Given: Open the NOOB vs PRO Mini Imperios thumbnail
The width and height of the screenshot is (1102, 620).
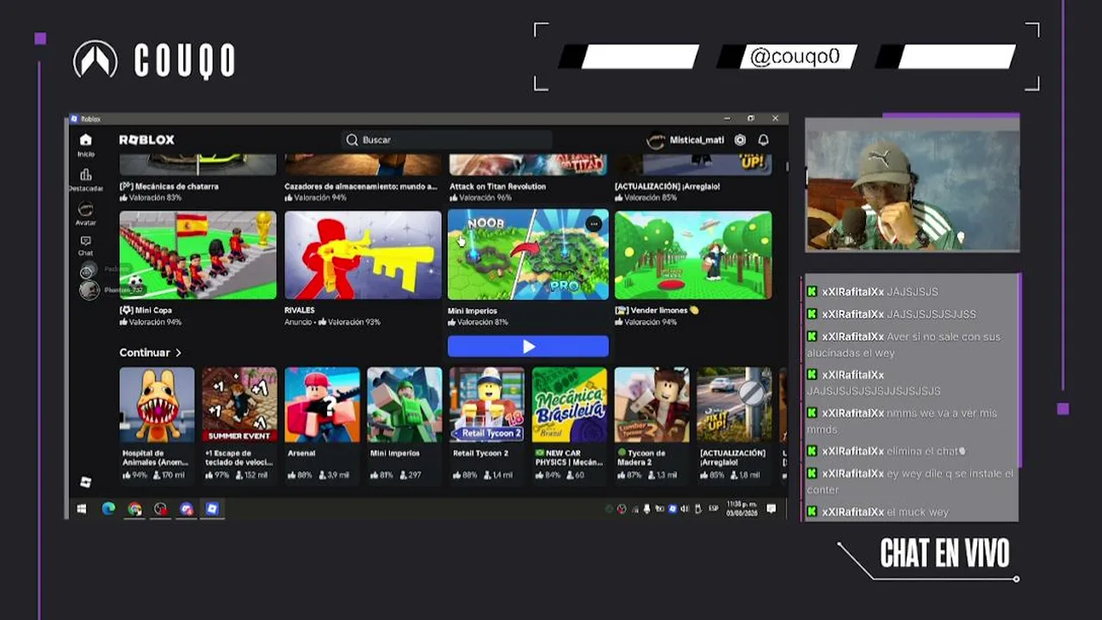Looking at the screenshot, I should (x=528, y=255).
